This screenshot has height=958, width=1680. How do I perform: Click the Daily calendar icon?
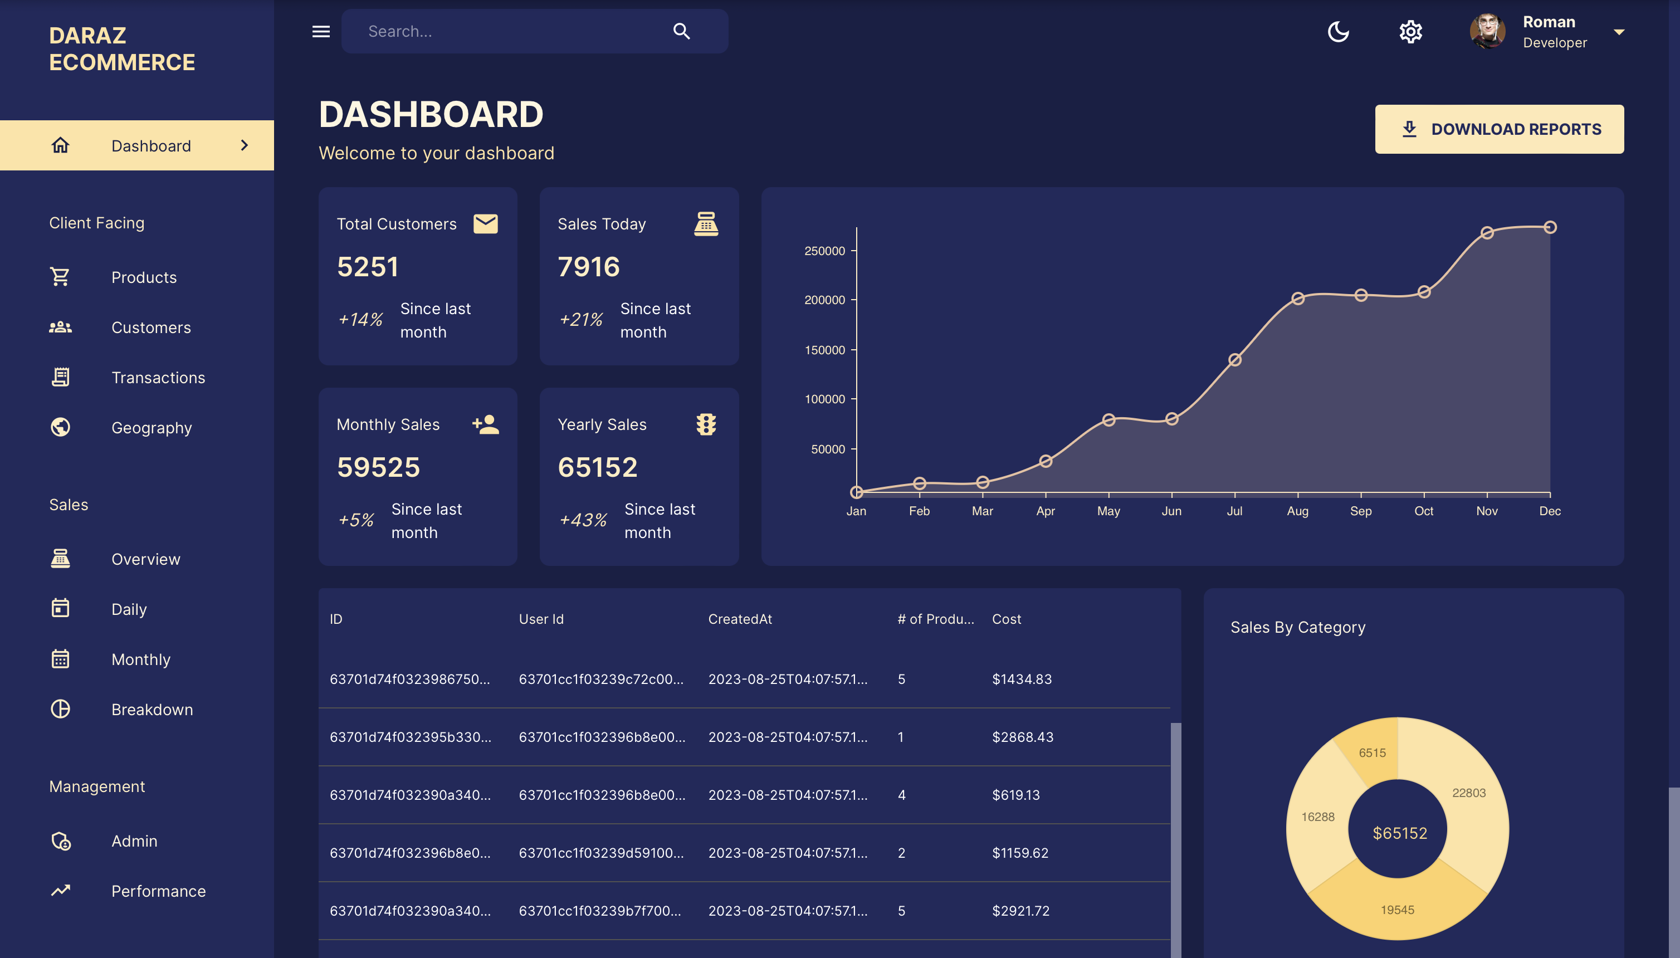[60, 608]
